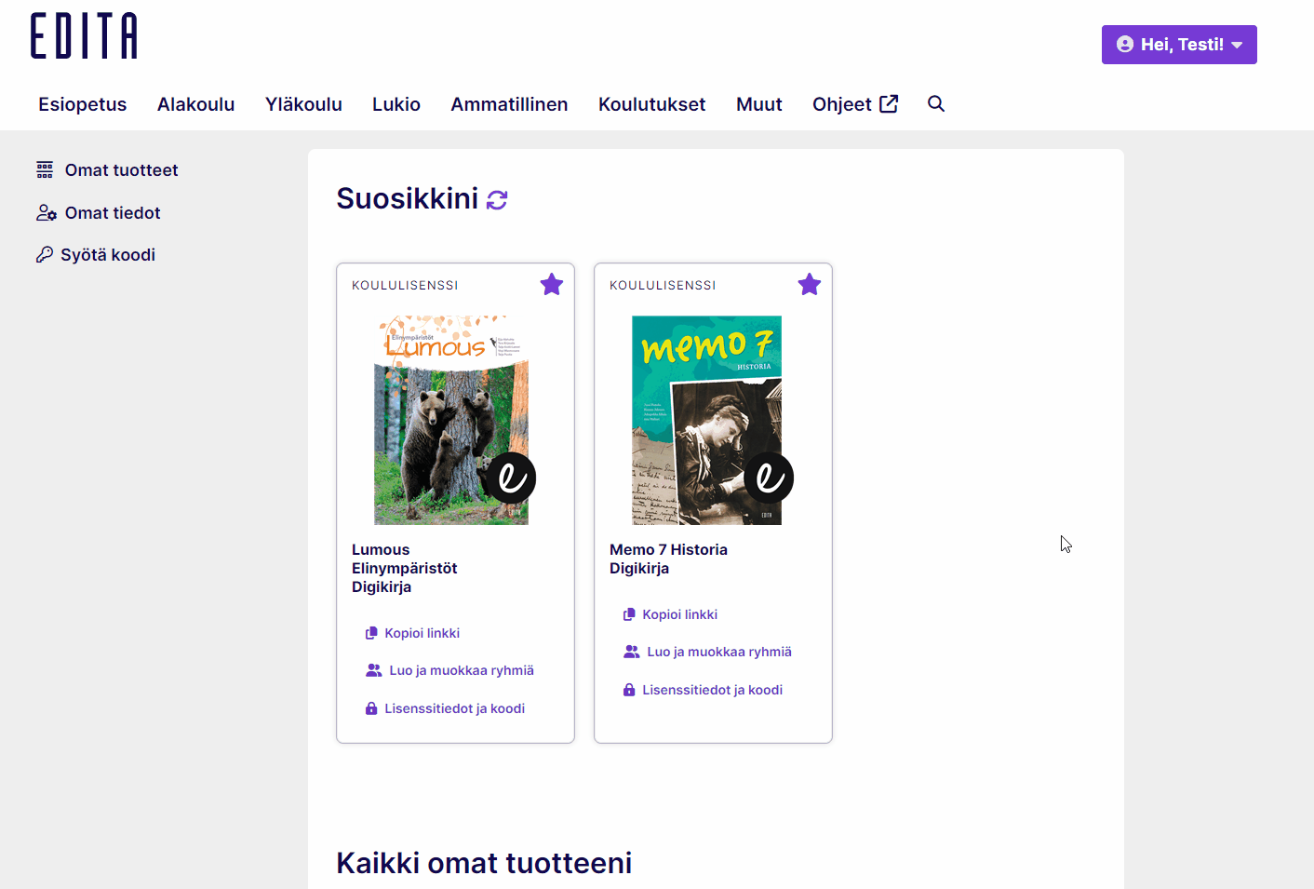Click the Lumous Elinympäristöt Digikirja title

coord(405,569)
